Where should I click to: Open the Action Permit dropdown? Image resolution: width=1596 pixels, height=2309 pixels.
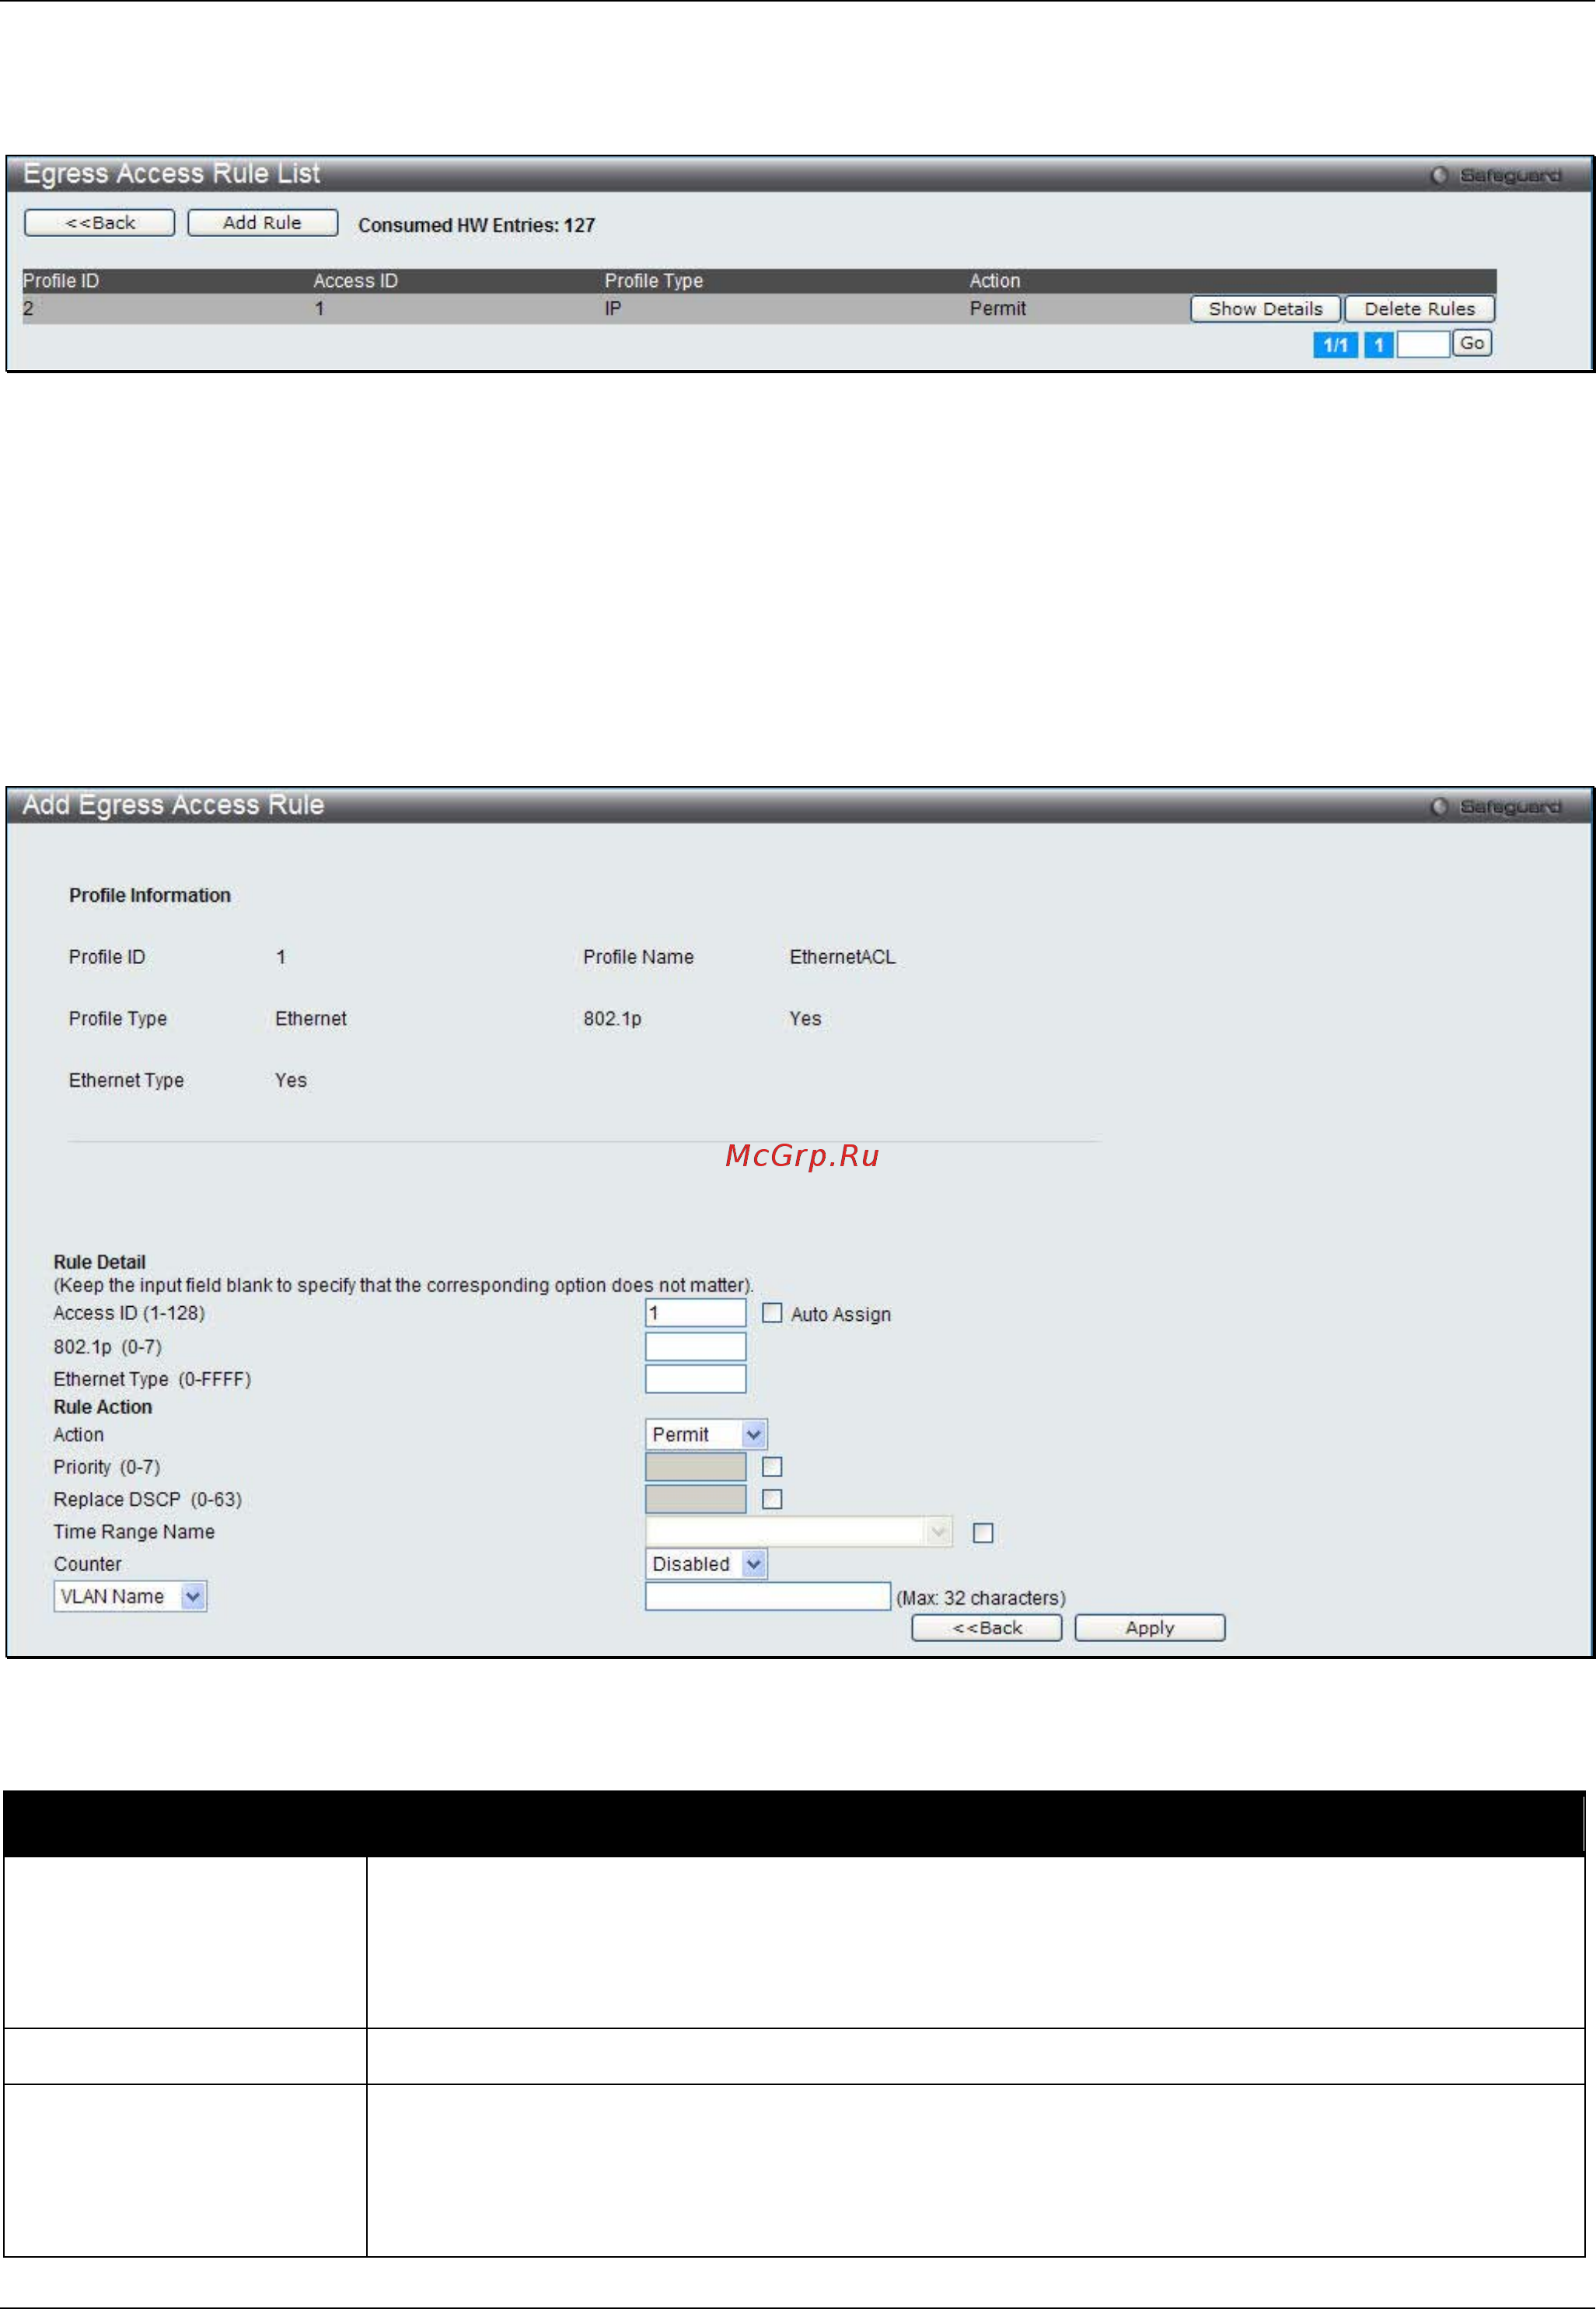pos(706,1434)
